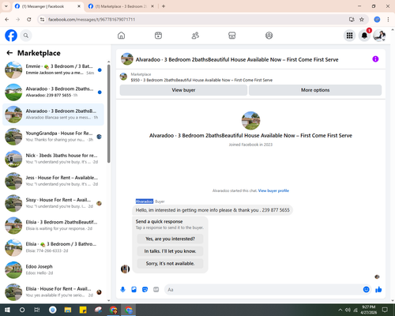Click the View buyer profile link
Viewport: 395px width, 316px height.
point(273,190)
